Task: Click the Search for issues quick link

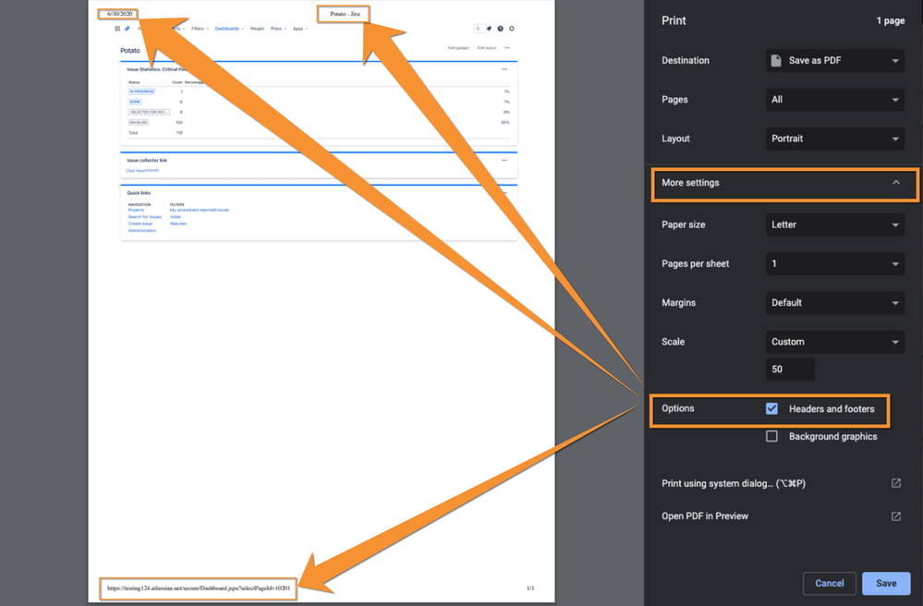Action: tap(145, 217)
